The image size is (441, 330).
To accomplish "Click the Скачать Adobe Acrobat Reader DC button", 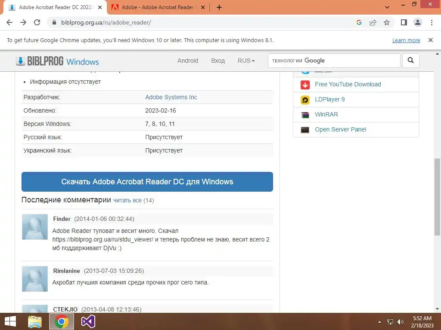I will 147,182.
